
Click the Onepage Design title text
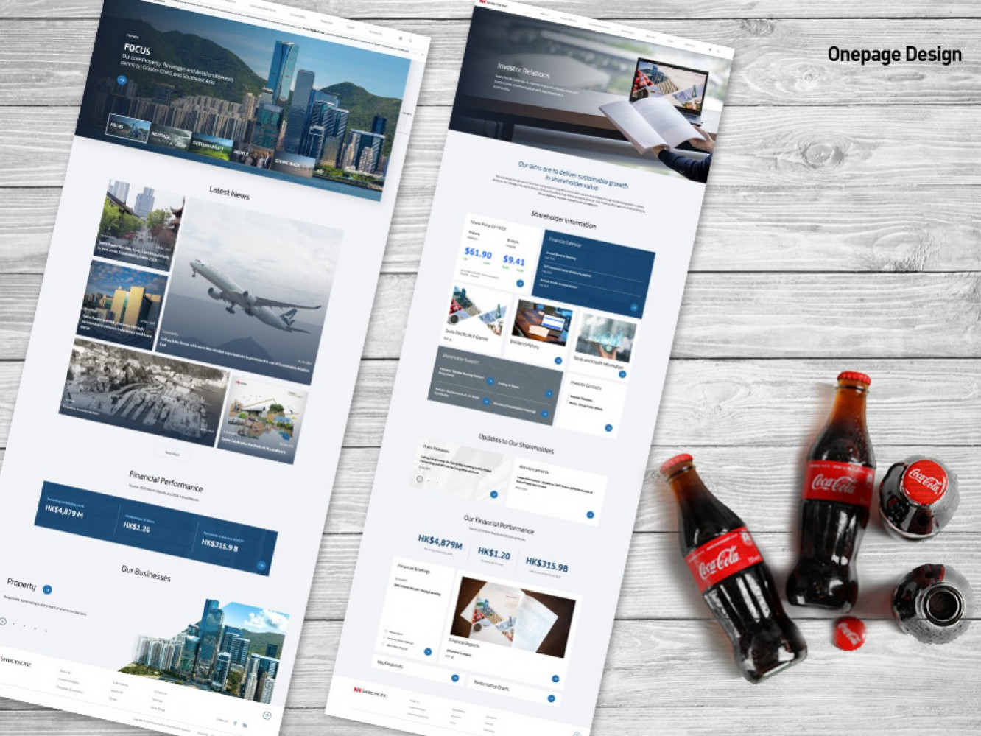click(x=895, y=55)
